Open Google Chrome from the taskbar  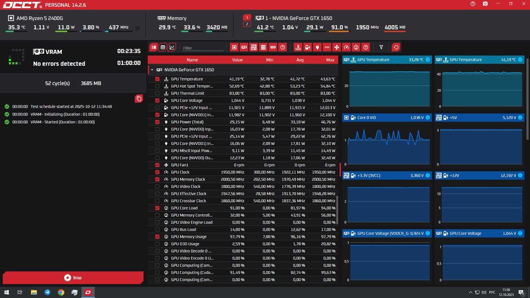tap(61, 292)
